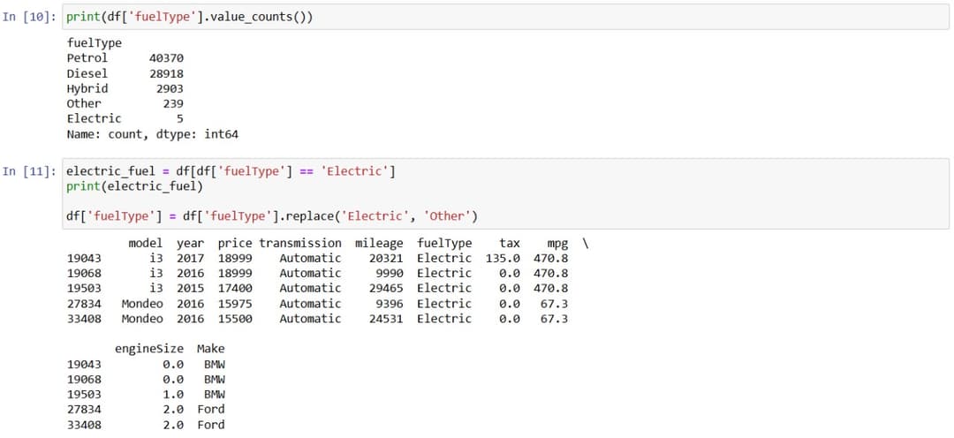Select the In [11] prompt label
The image size is (954, 438).
pyautogui.click(x=29, y=171)
